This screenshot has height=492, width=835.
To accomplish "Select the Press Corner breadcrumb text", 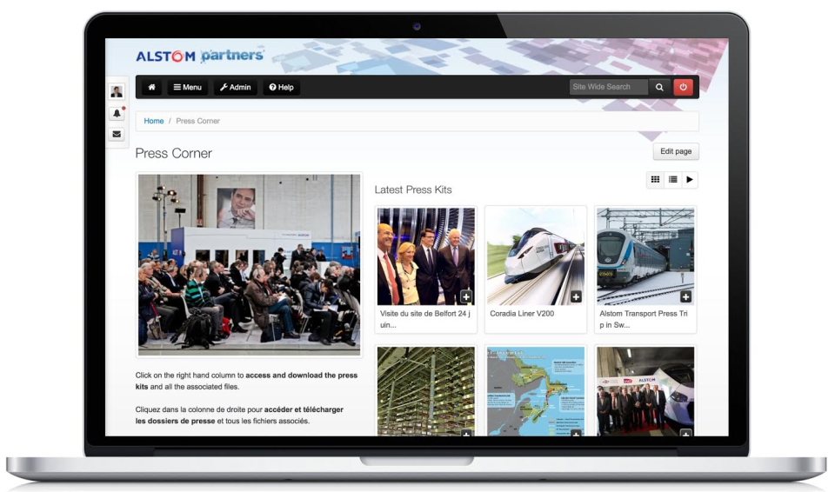I will (x=197, y=121).
